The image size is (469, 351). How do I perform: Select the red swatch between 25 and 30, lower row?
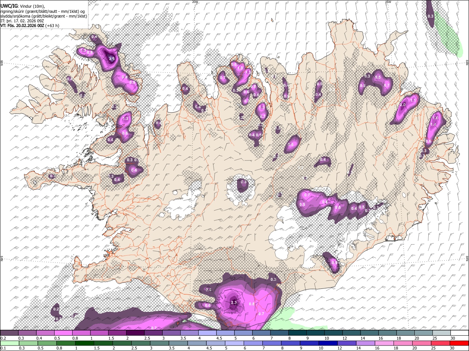(x=440, y=343)
